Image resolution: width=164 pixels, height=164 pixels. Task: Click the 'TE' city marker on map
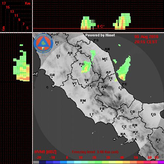coord(111,79)
